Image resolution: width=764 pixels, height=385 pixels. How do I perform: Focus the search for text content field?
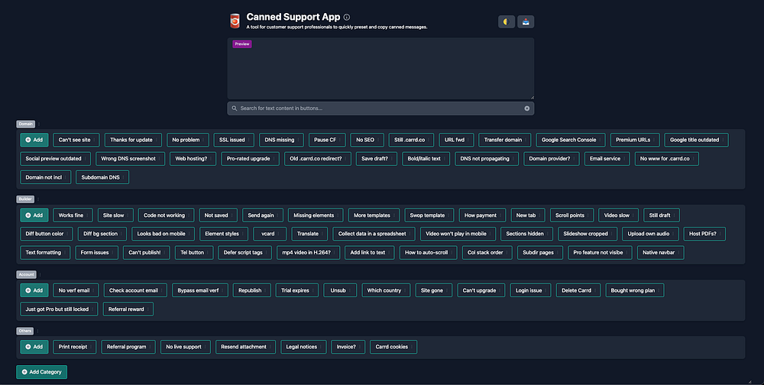[380, 108]
